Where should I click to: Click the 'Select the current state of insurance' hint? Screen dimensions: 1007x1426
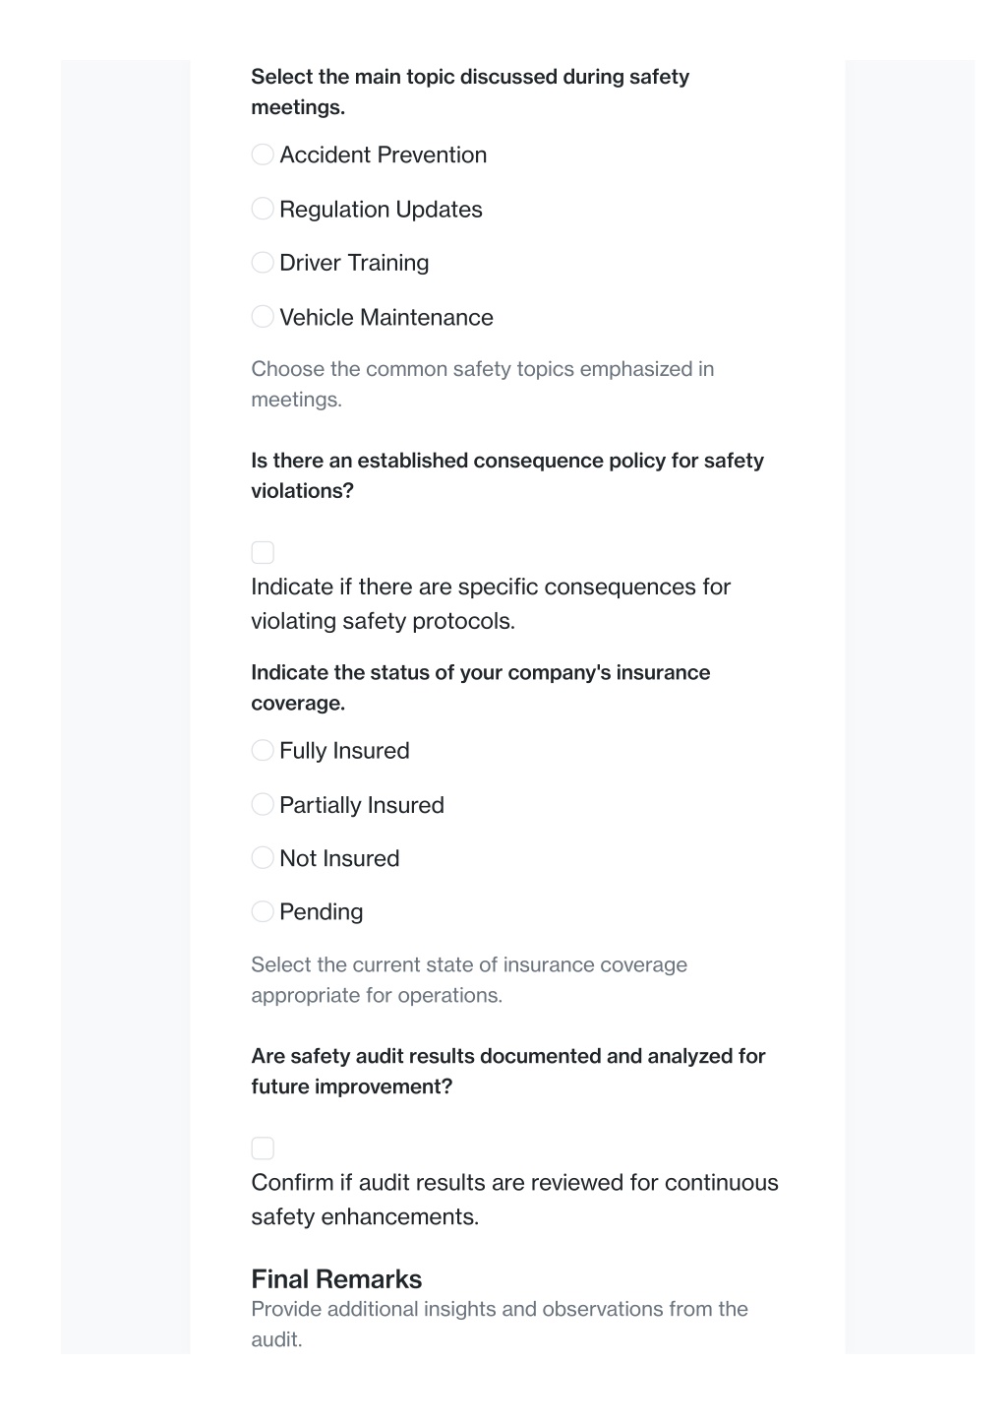pos(469,980)
